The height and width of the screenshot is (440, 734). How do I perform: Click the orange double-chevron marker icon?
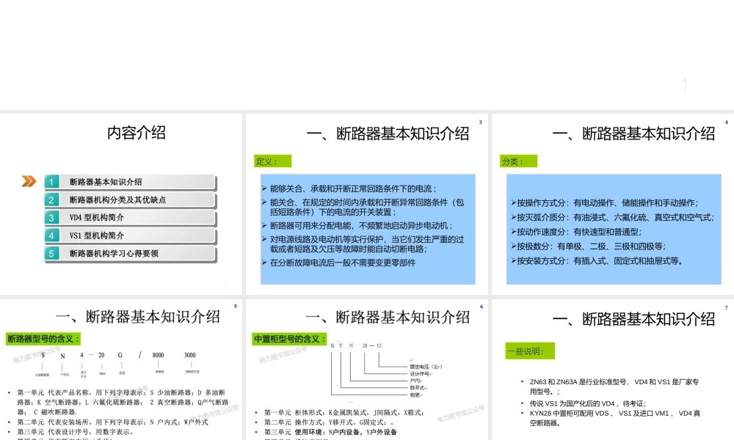pyautogui.click(x=28, y=181)
